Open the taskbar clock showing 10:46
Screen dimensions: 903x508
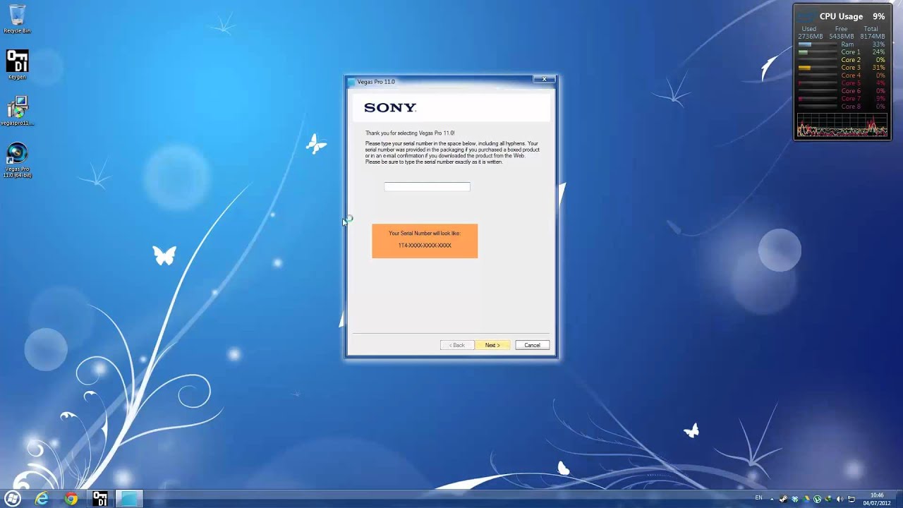(x=877, y=499)
